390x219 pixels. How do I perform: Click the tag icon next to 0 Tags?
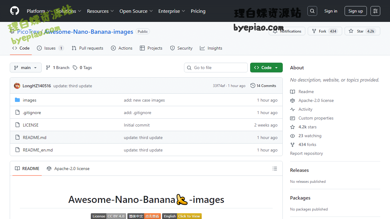point(75,68)
